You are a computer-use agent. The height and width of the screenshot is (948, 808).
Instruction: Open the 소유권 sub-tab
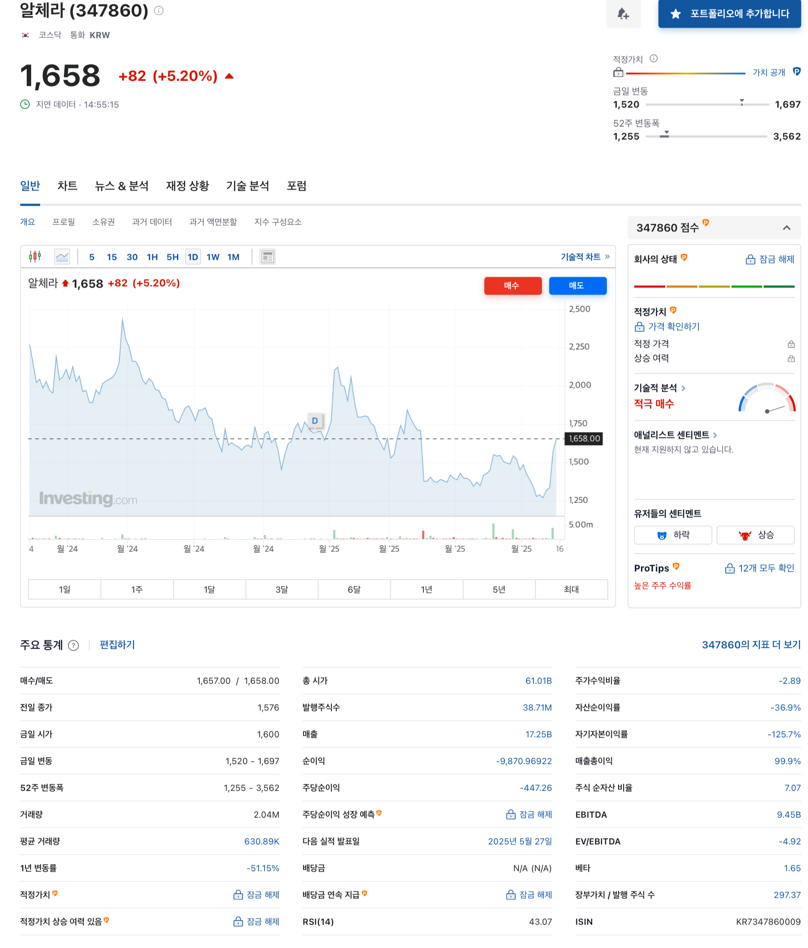point(104,222)
